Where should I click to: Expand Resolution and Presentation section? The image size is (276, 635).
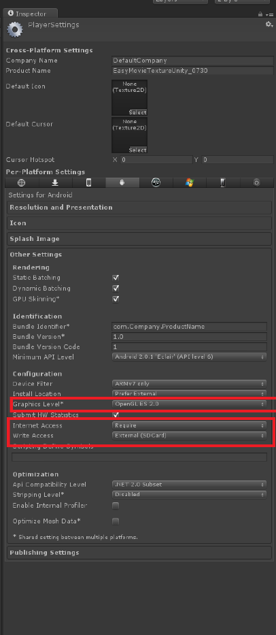click(139, 208)
